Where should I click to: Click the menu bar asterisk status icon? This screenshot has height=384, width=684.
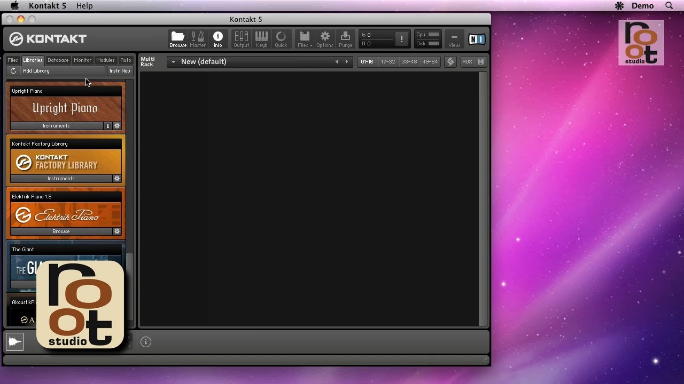pyautogui.click(x=619, y=6)
